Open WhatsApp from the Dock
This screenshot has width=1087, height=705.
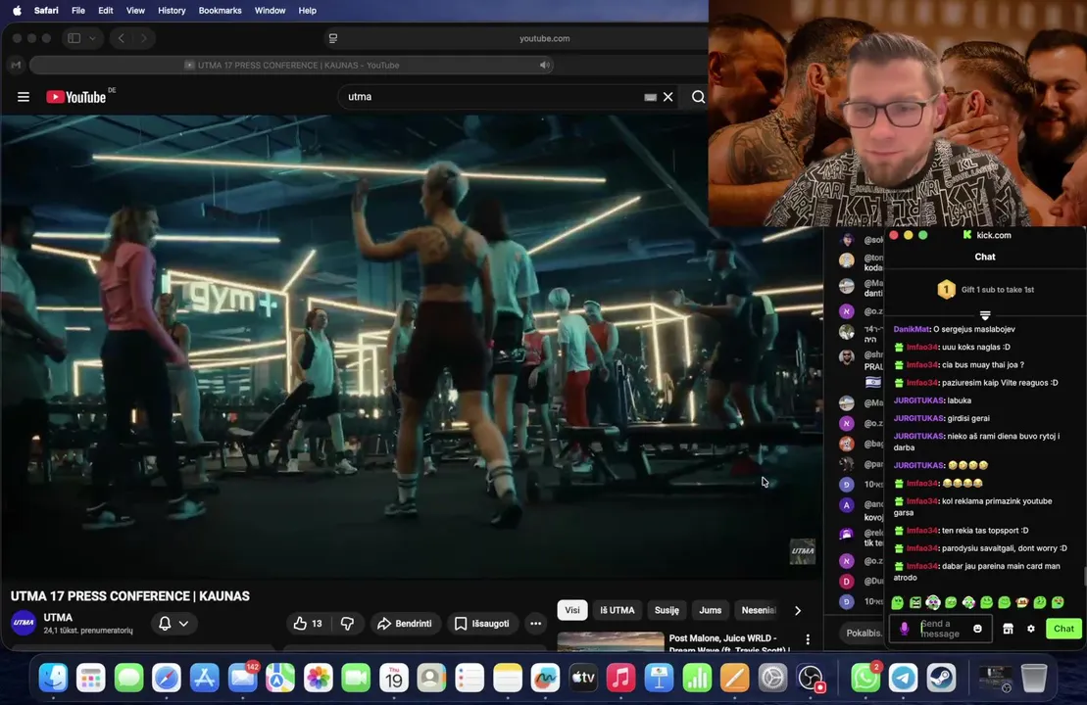(865, 678)
